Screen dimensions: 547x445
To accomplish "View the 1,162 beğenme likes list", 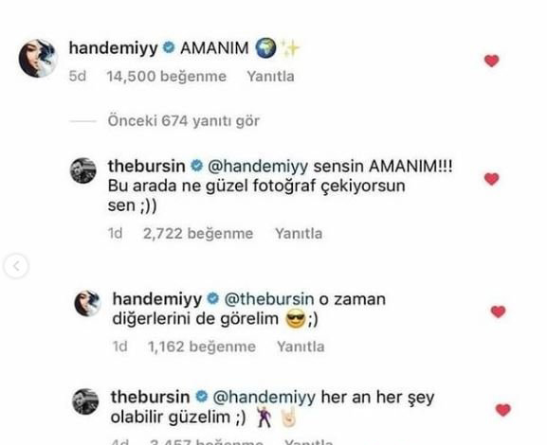I will coord(202,347).
